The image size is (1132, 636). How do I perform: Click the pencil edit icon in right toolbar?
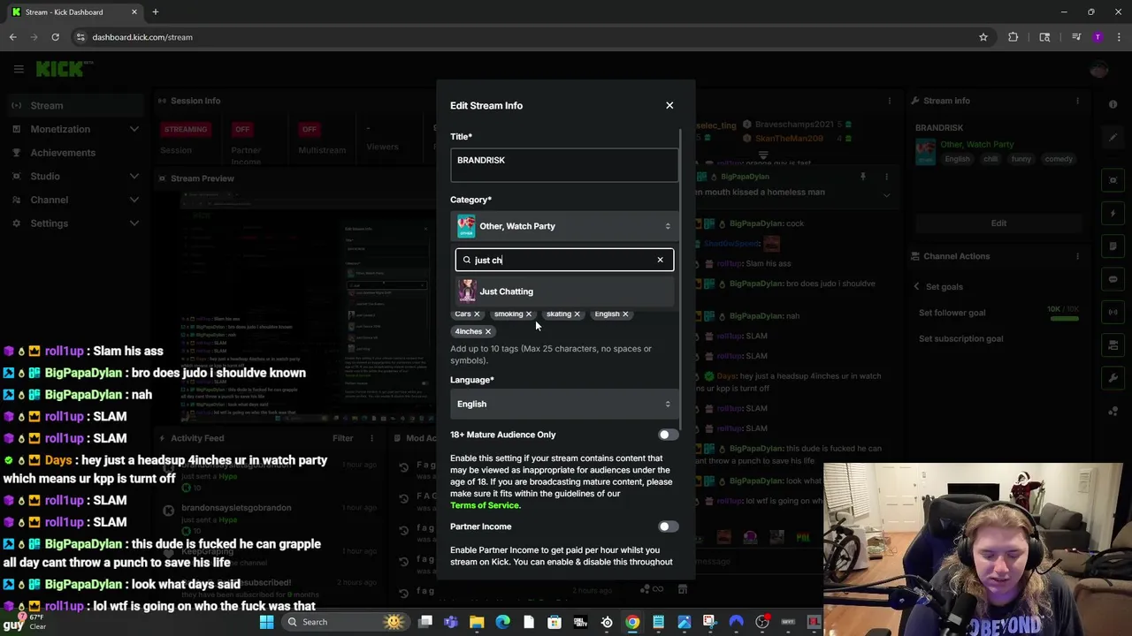[x=1113, y=137]
